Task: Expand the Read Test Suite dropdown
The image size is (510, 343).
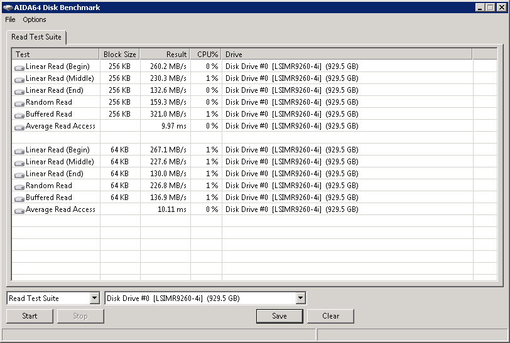Action: (94, 298)
